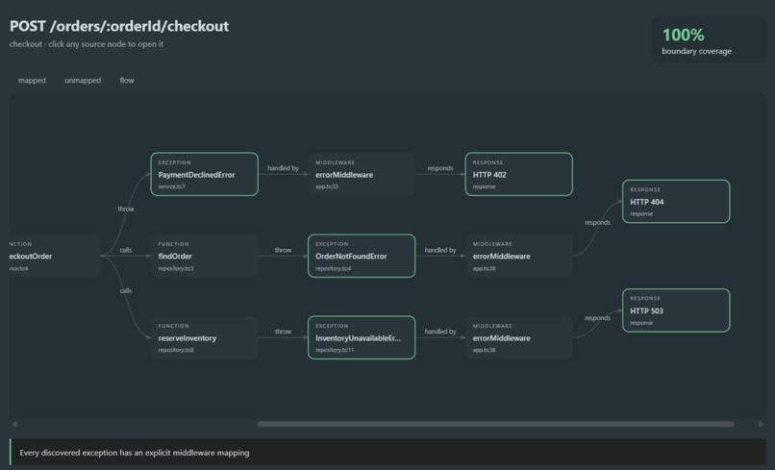The width and height of the screenshot is (775, 470).
Task: Open the errorMiddleware node at app.ts:38
Action: (519, 337)
